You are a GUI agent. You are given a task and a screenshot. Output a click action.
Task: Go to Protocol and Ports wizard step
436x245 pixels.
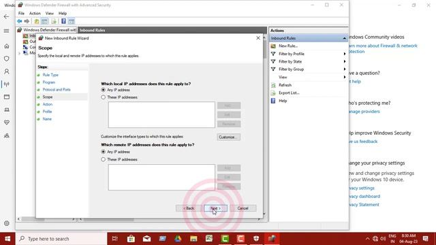[x=57, y=90]
